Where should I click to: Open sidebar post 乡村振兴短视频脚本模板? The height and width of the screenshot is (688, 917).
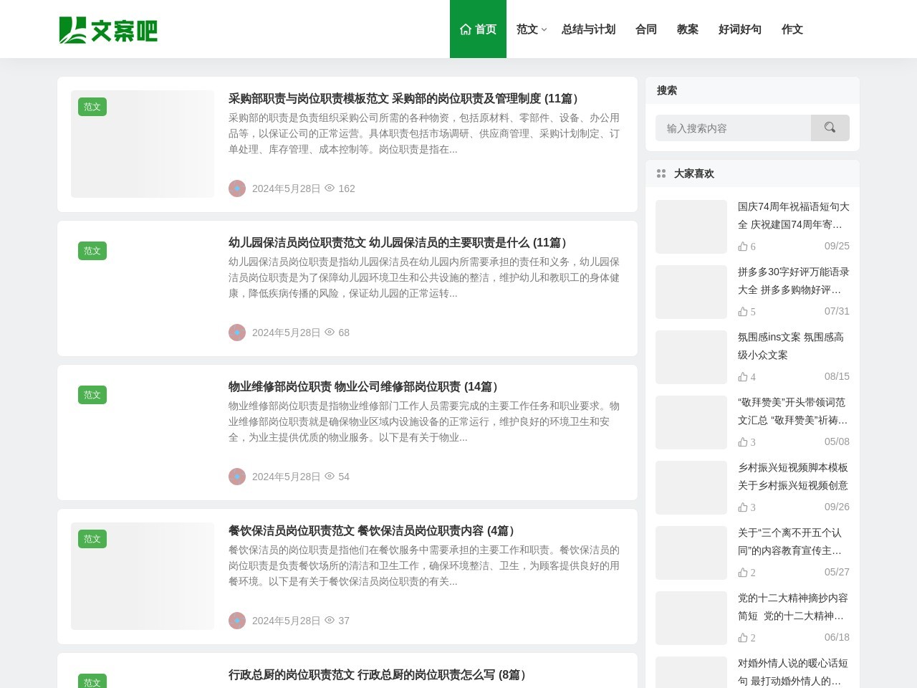pyautogui.click(x=793, y=476)
